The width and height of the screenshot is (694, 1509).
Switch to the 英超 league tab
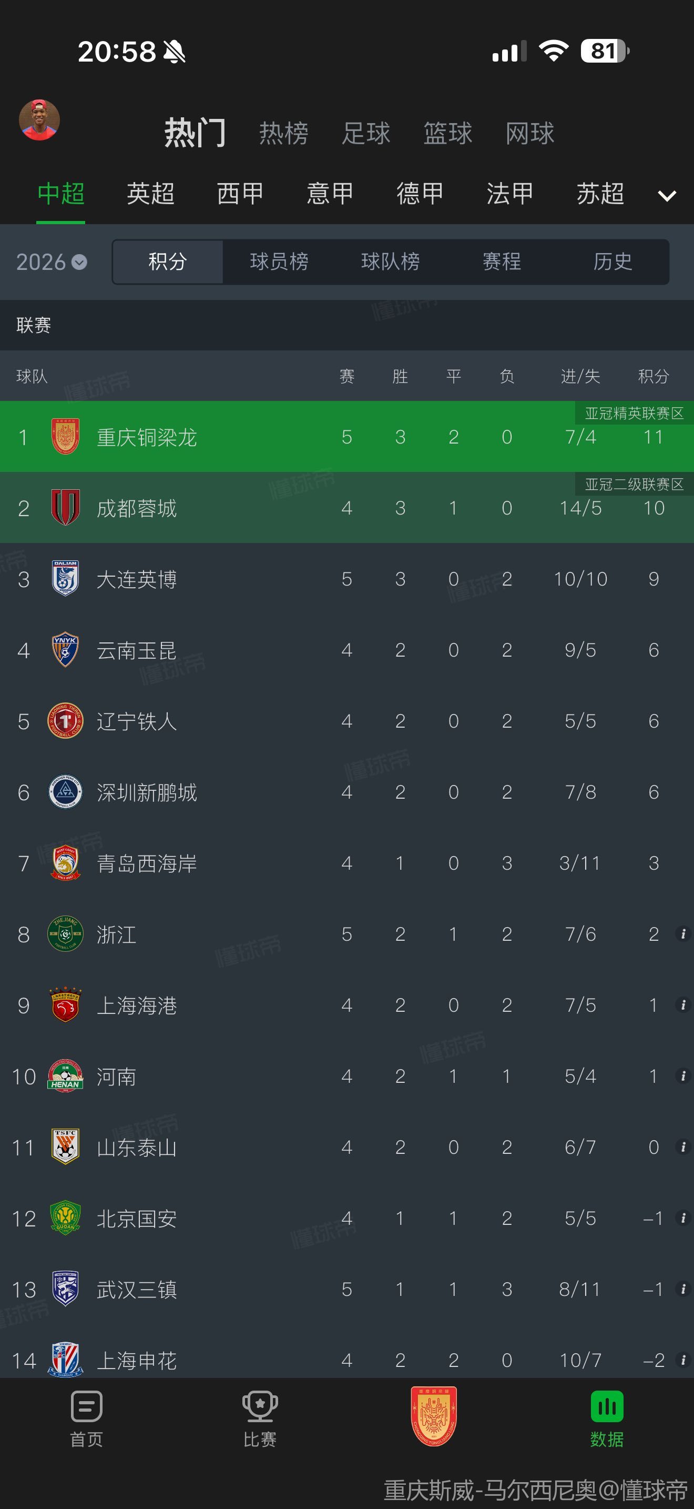(x=151, y=194)
